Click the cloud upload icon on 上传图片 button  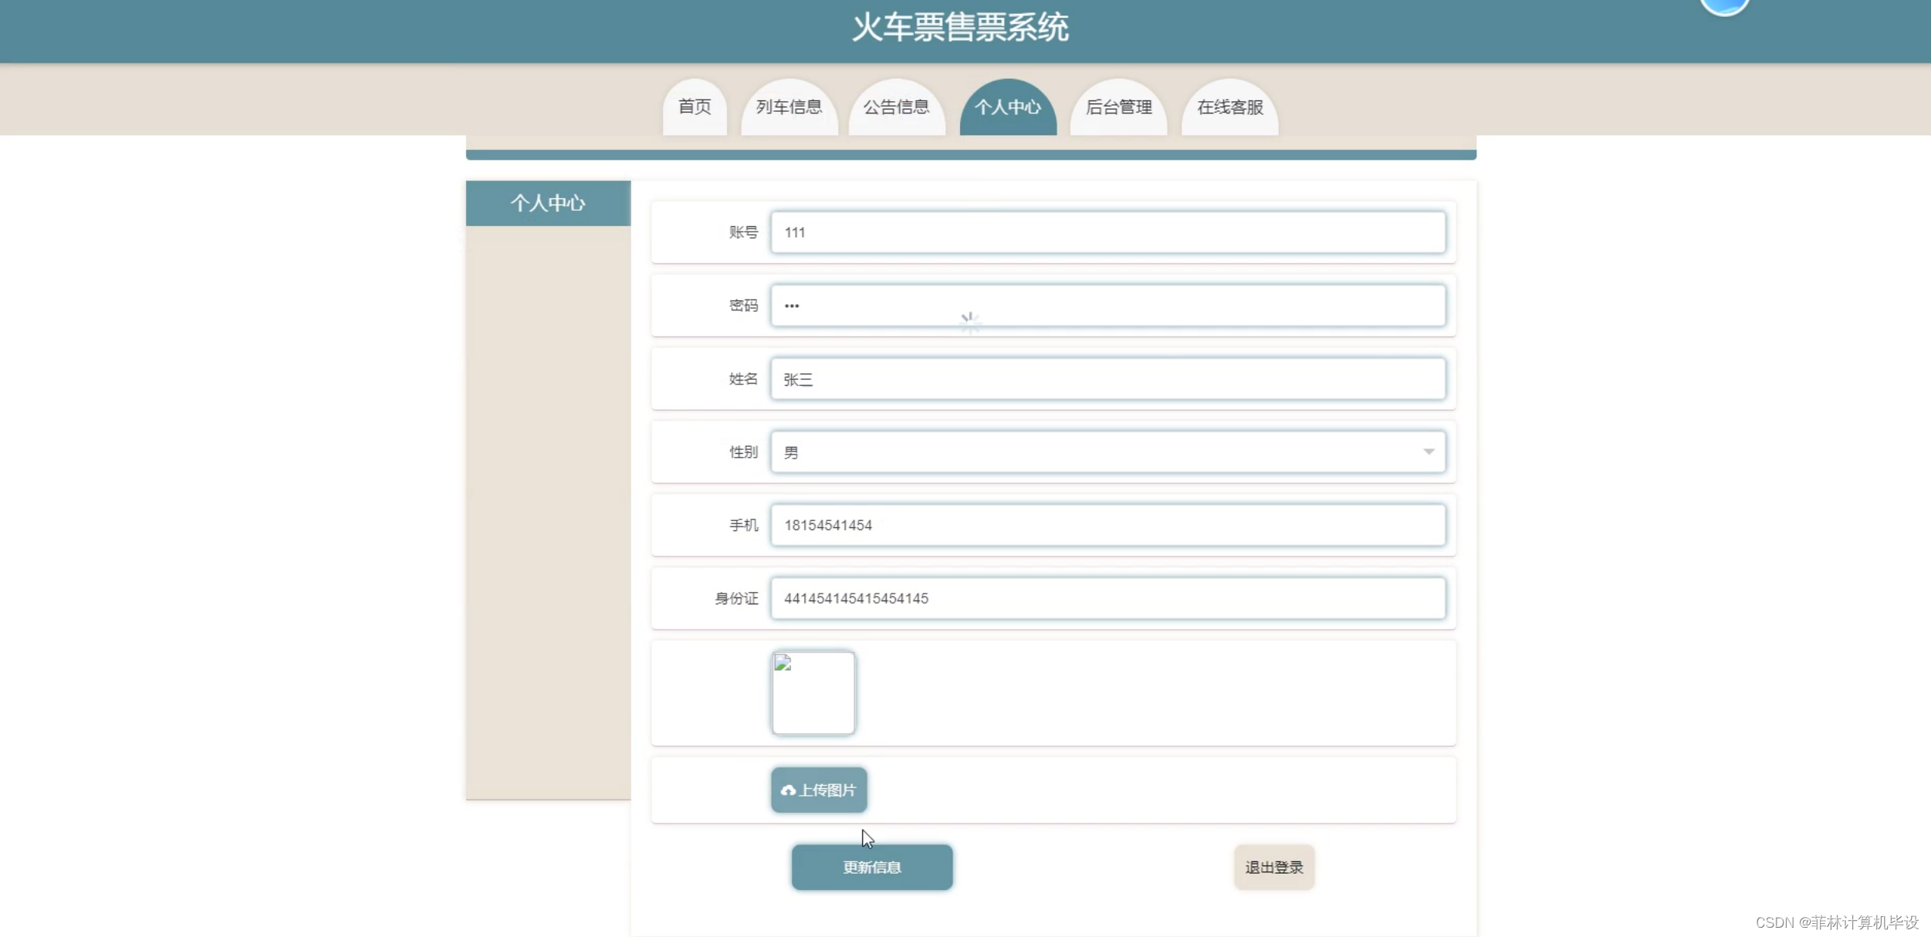click(789, 790)
